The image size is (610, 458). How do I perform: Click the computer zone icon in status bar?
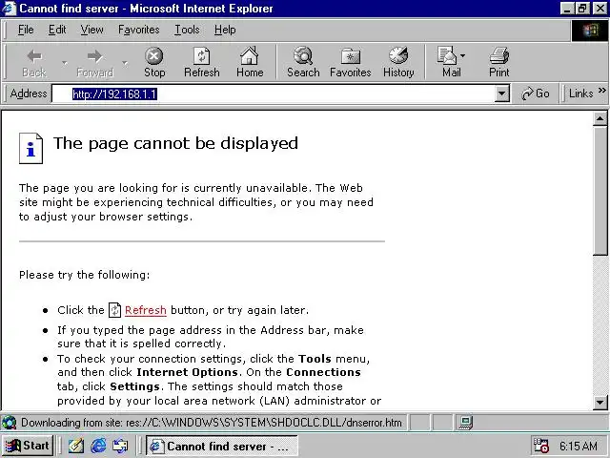point(466,423)
